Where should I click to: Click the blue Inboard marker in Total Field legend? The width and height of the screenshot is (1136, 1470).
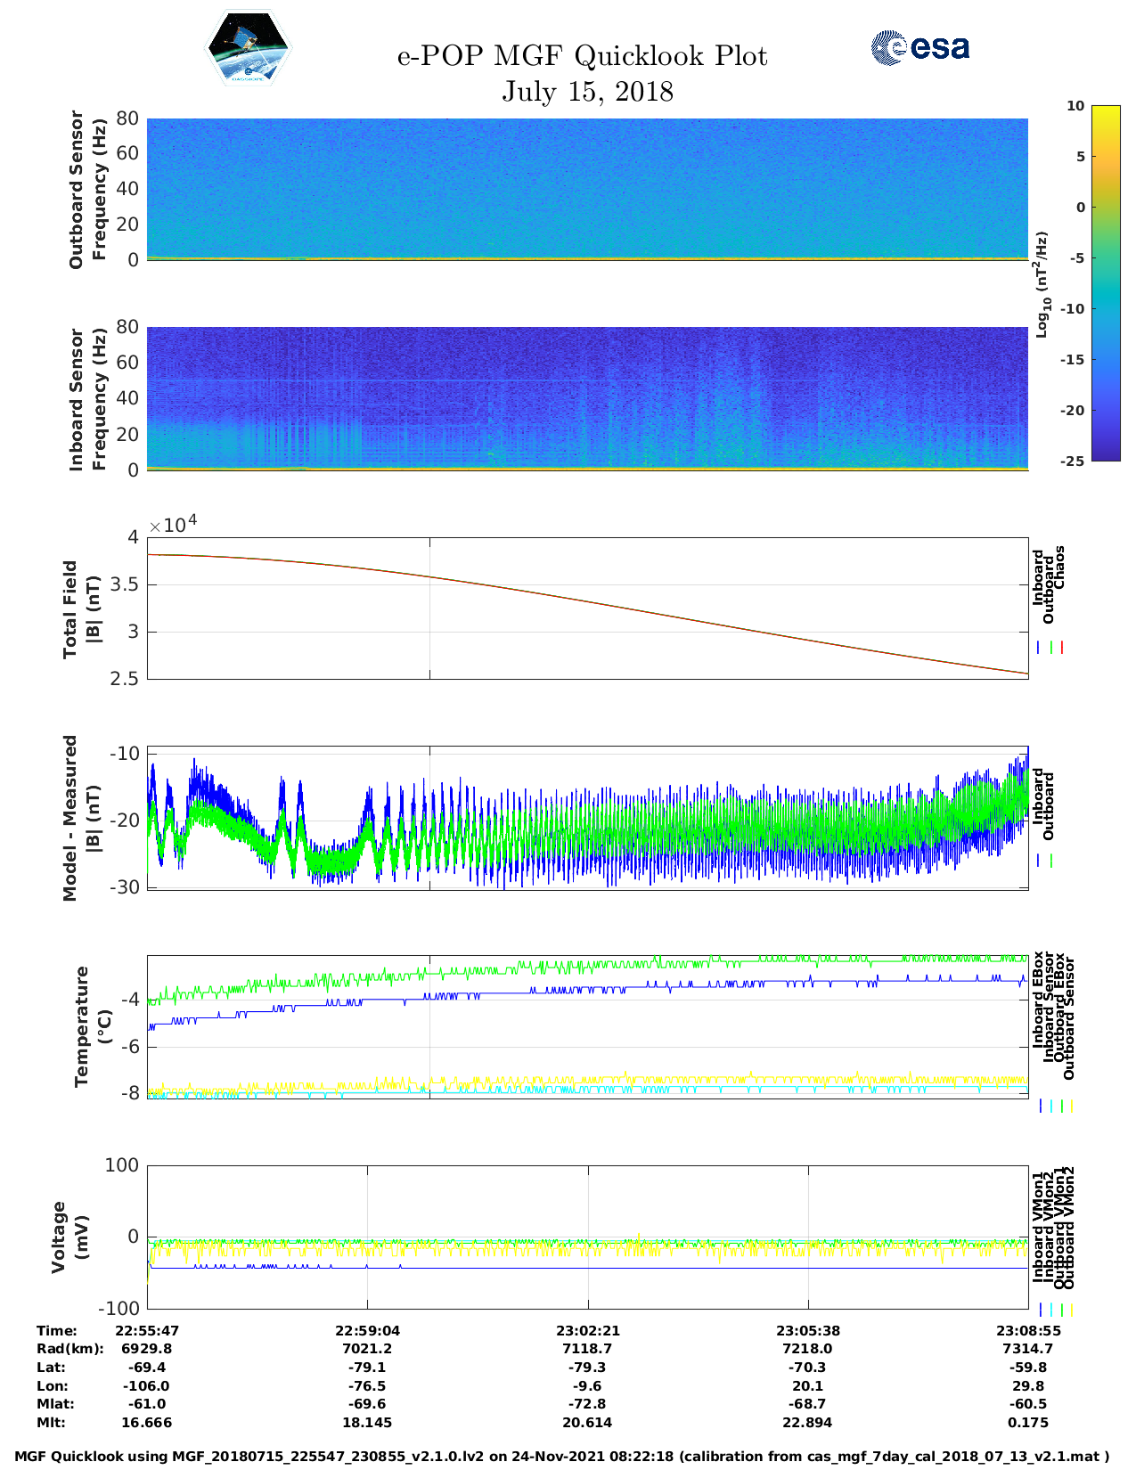pos(1039,648)
